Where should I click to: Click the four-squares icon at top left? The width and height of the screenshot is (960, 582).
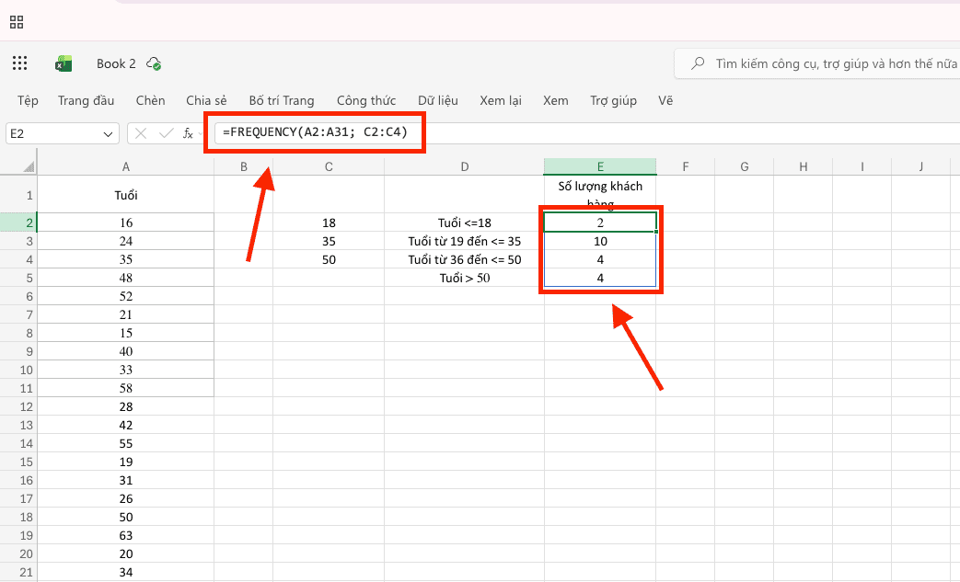click(17, 23)
